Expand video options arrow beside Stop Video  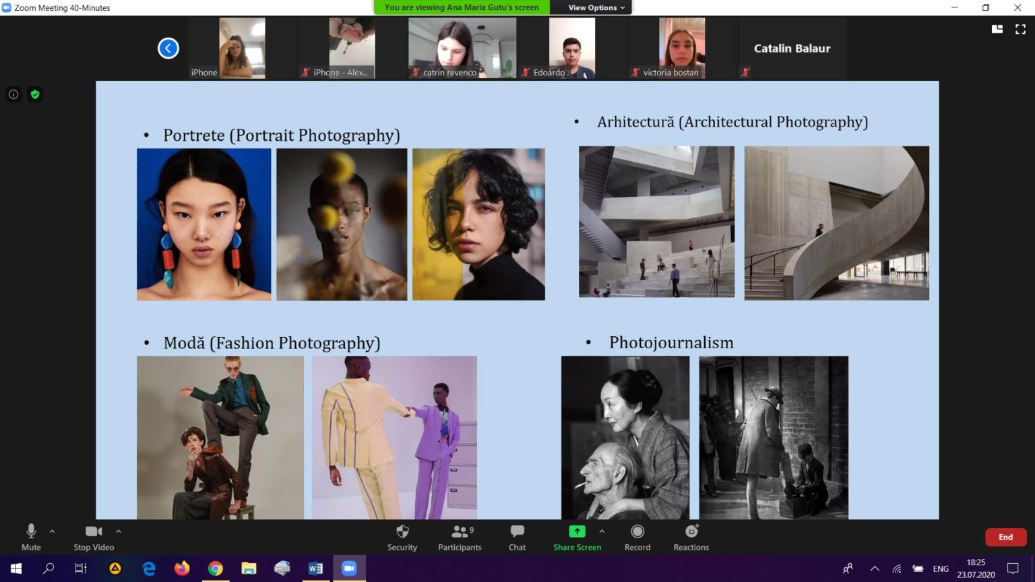coord(119,531)
